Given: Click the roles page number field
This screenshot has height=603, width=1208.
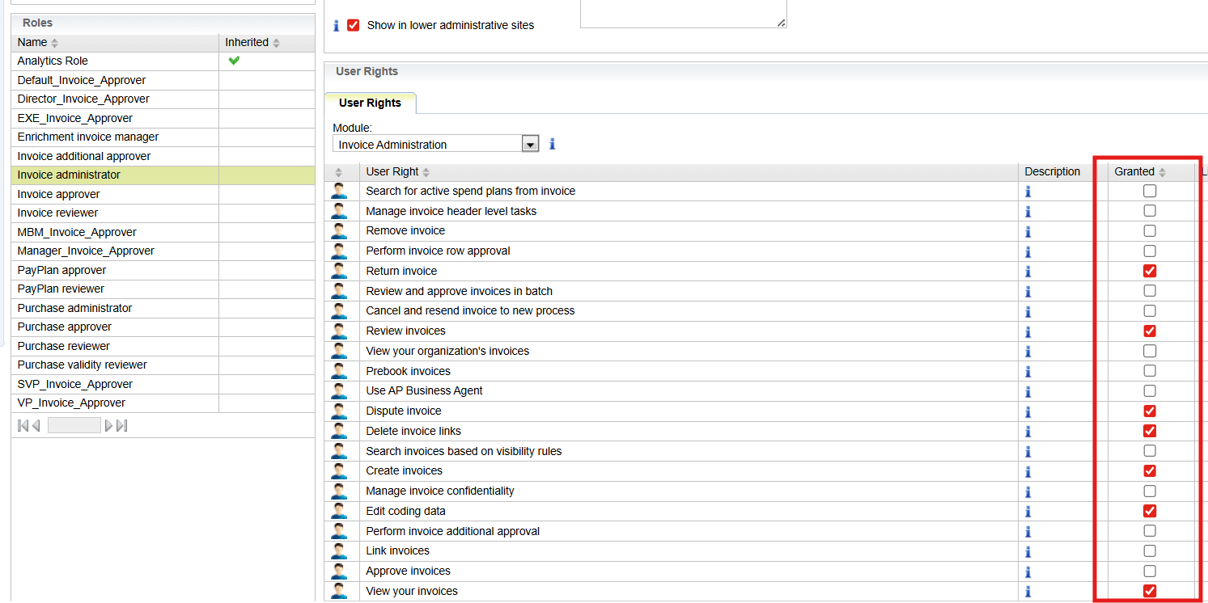Looking at the screenshot, I should [74, 425].
